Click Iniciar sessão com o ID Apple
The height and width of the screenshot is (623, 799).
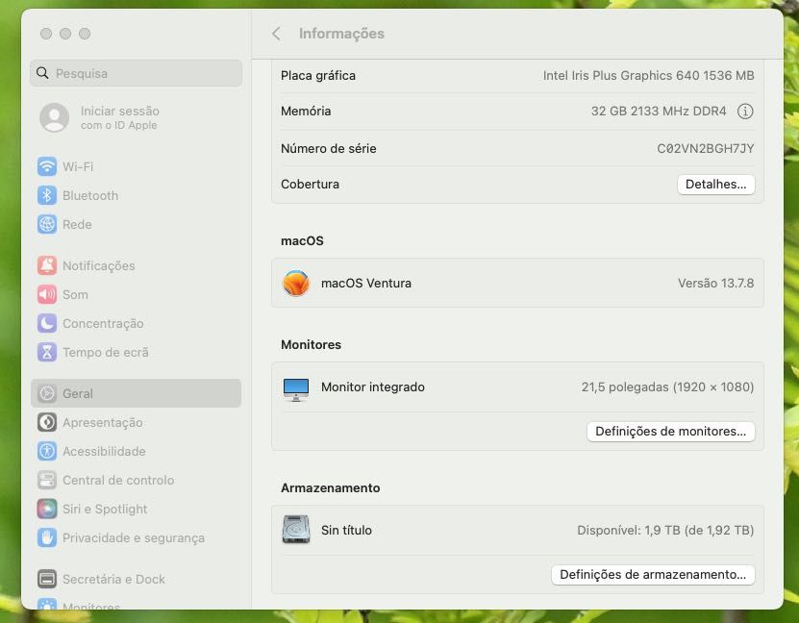click(x=120, y=117)
